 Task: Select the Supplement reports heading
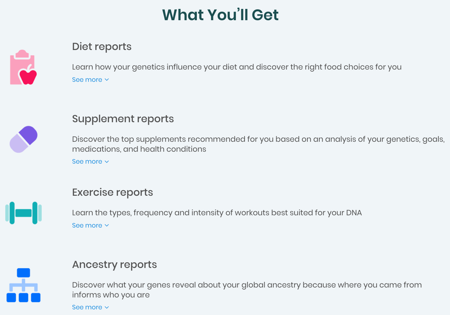point(123,119)
